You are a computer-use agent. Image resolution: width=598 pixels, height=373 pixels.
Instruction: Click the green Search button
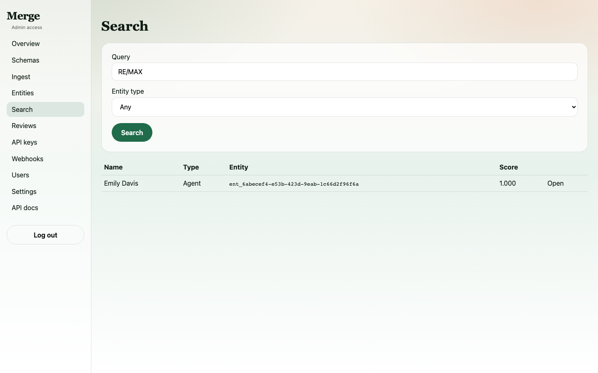pos(132,133)
